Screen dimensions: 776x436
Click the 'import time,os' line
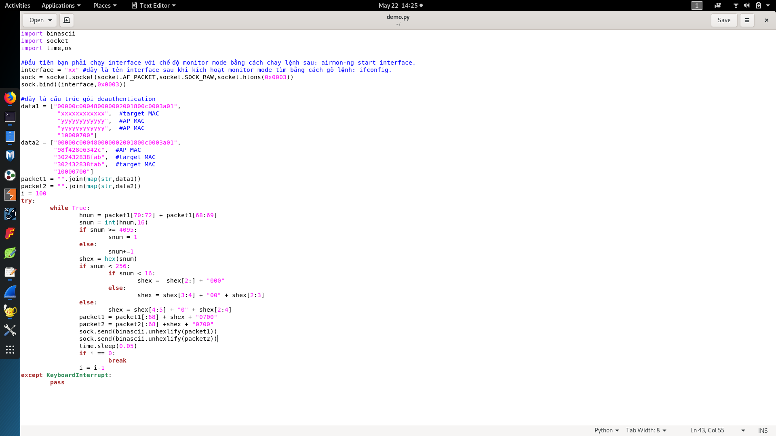(x=46, y=48)
